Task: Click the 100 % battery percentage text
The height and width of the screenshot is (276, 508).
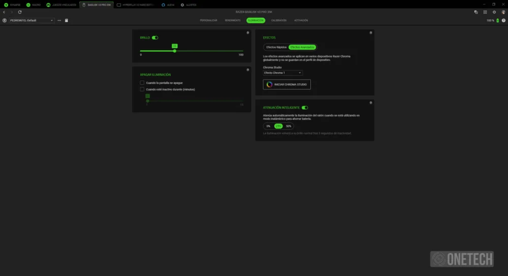Action: [x=490, y=20]
